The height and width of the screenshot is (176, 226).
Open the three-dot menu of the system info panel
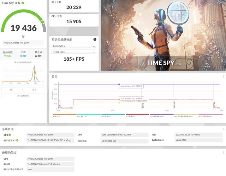223,129
